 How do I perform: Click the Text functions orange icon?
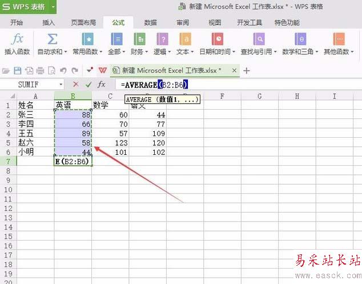pyautogui.click(x=185, y=39)
